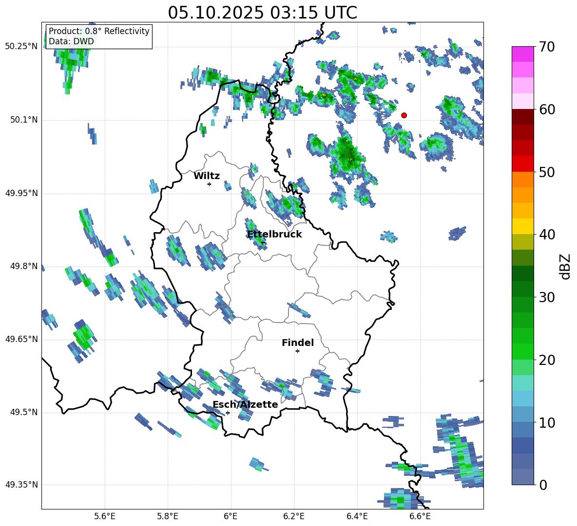Viewport: 577px width, 526px height.
Task: Click the 70 tick label on the colorbar
Action: [x=548, y=47]
